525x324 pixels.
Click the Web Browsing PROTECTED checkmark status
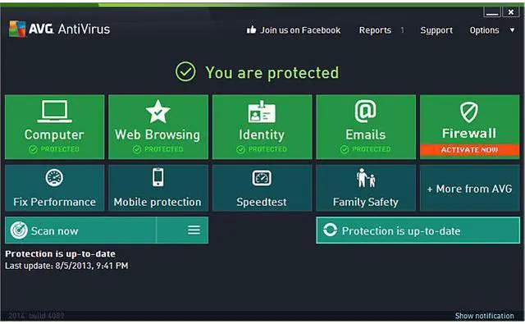coord(157,149)
